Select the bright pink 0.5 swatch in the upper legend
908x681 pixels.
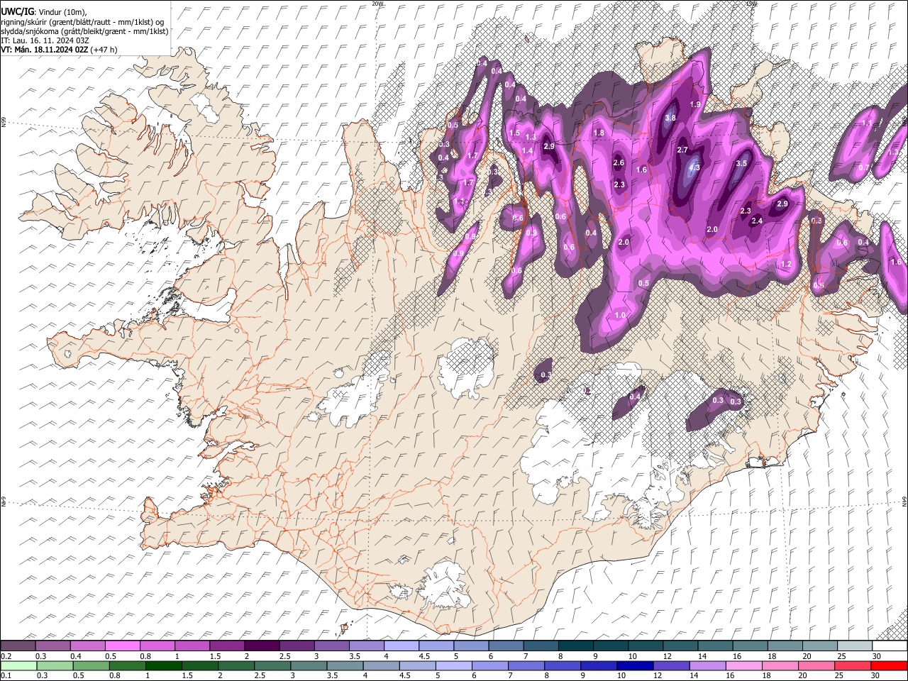123,646
